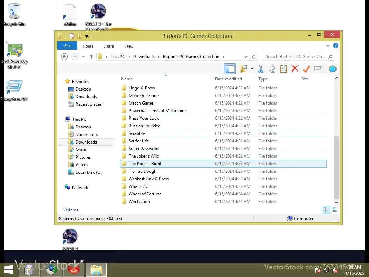
Task: Select Favorites in the navigation pane
Action: point(80,81)
